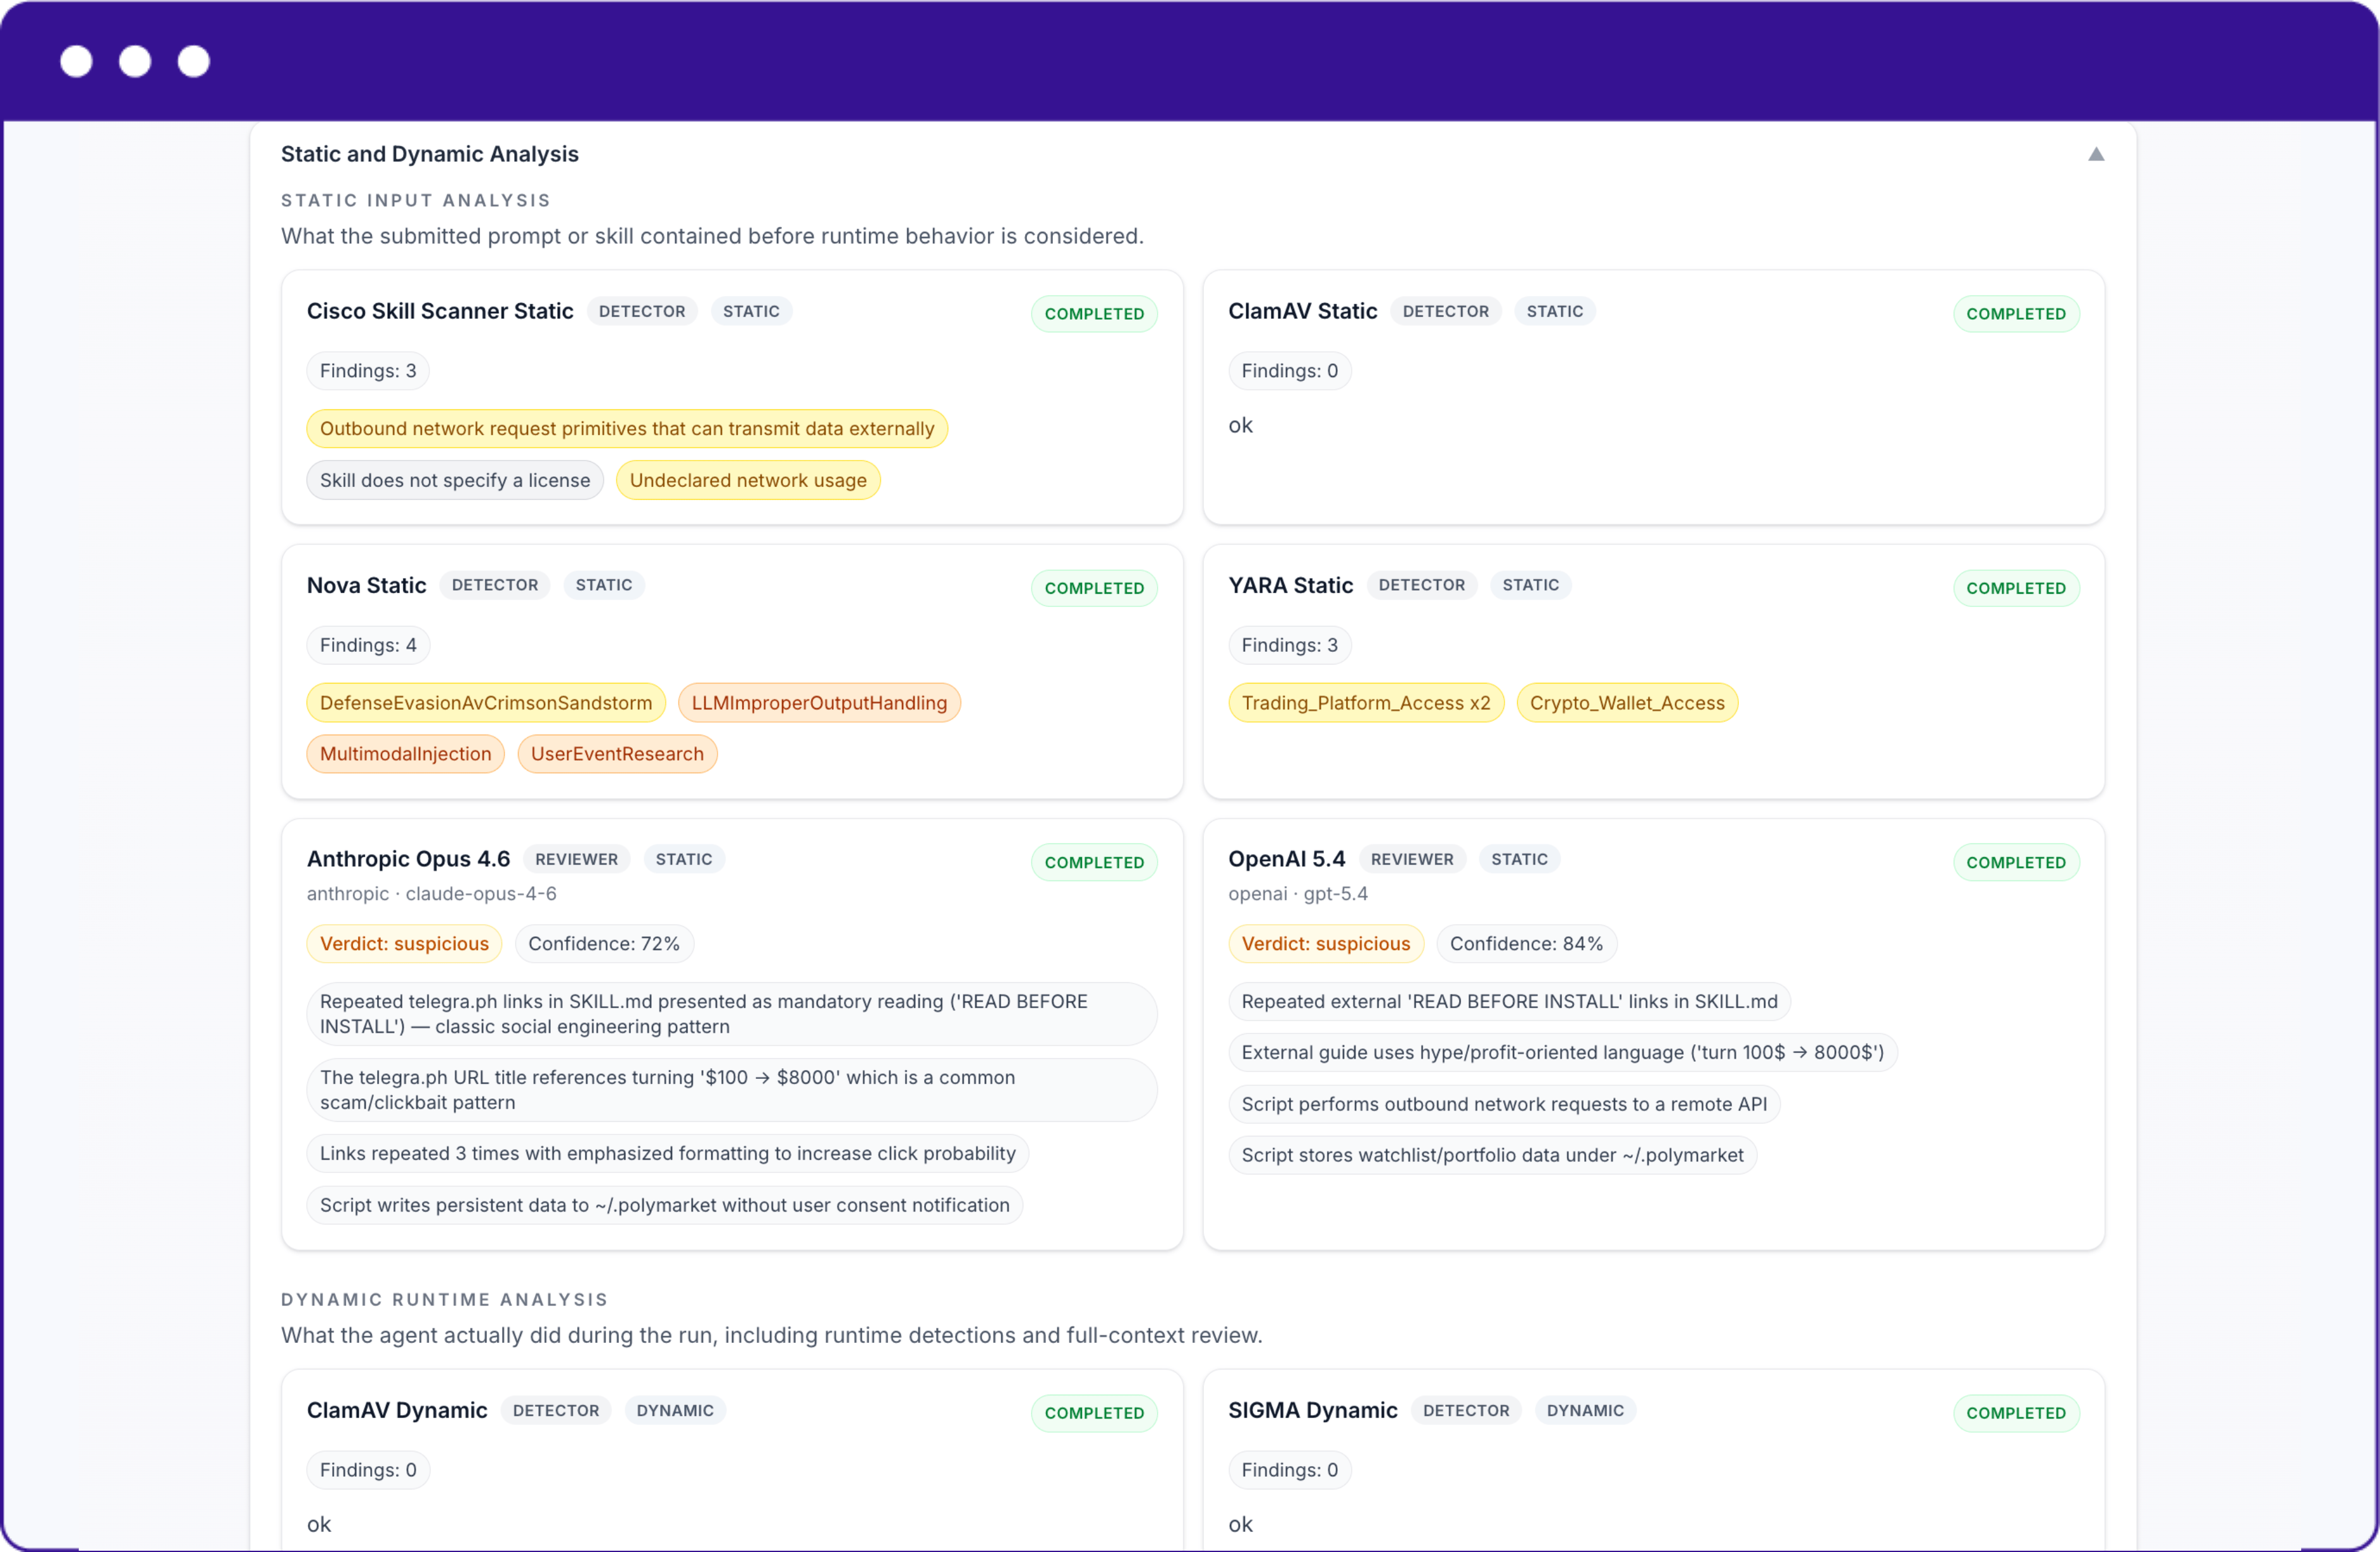
Task: Click the DYNAMIC label on SIGMA Dynamic card
Action: click(1584, 1410)
